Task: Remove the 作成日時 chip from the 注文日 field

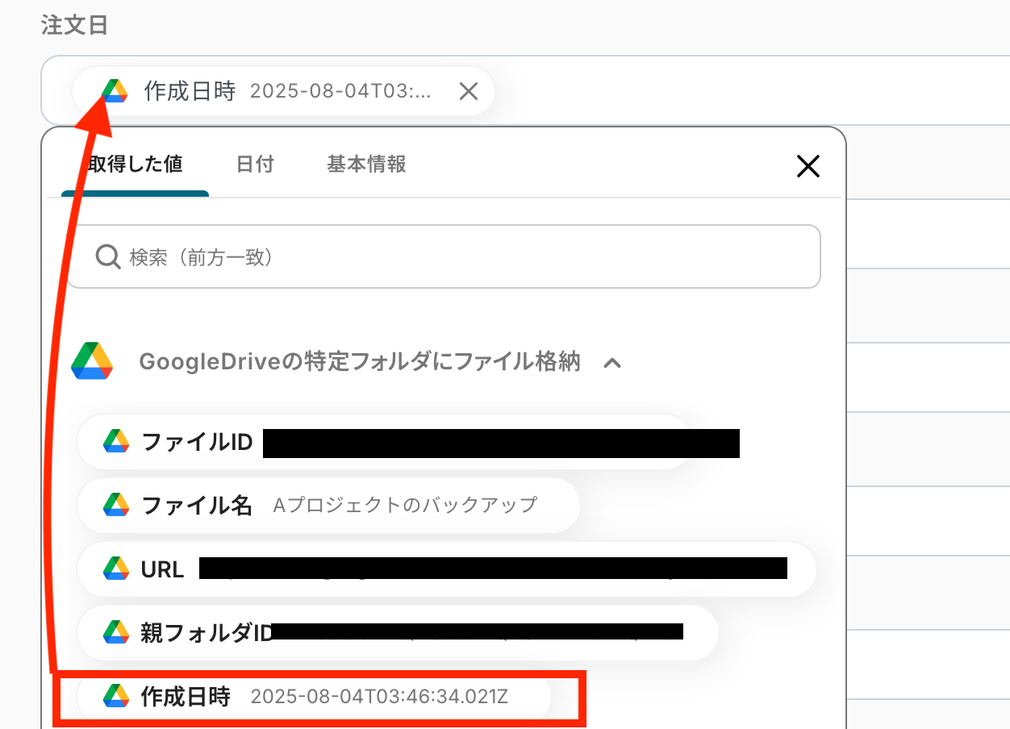Action: [469, 91]
